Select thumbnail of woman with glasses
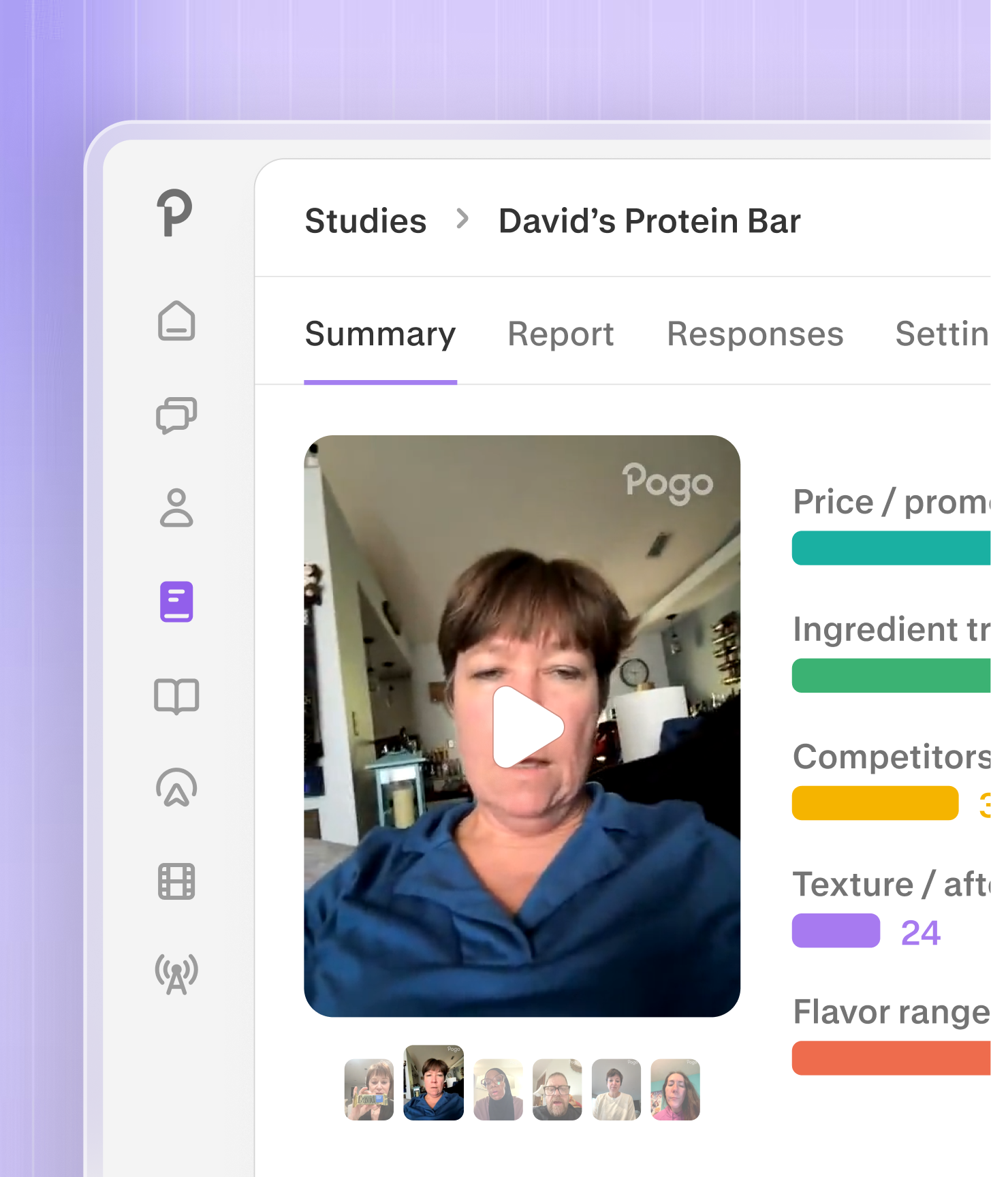The height and width of the screenshot is (1177, 991). pyautogui.click(x=498, y=1089)
